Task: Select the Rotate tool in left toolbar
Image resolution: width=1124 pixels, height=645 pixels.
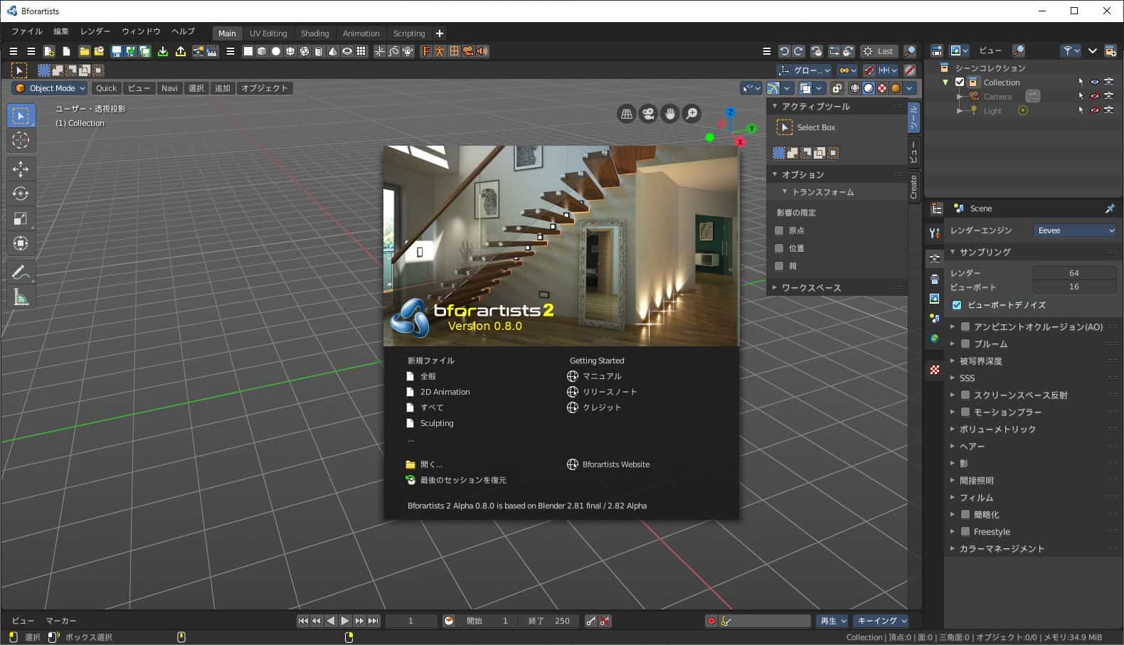Action: 21,193
